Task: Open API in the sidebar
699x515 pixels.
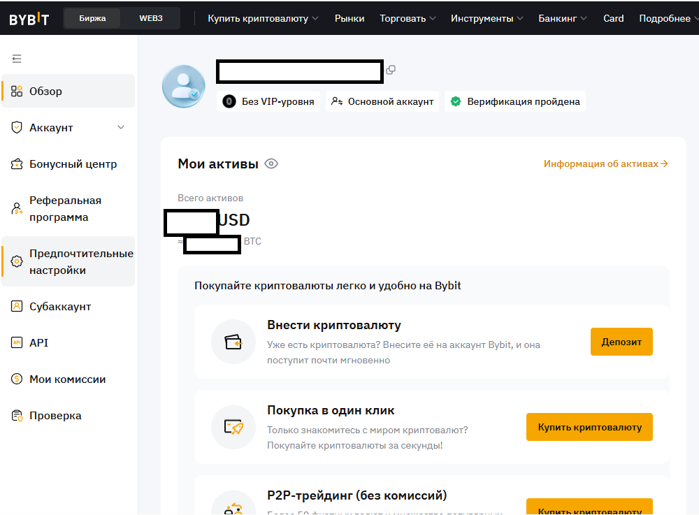Action: (x=69, y=342)
